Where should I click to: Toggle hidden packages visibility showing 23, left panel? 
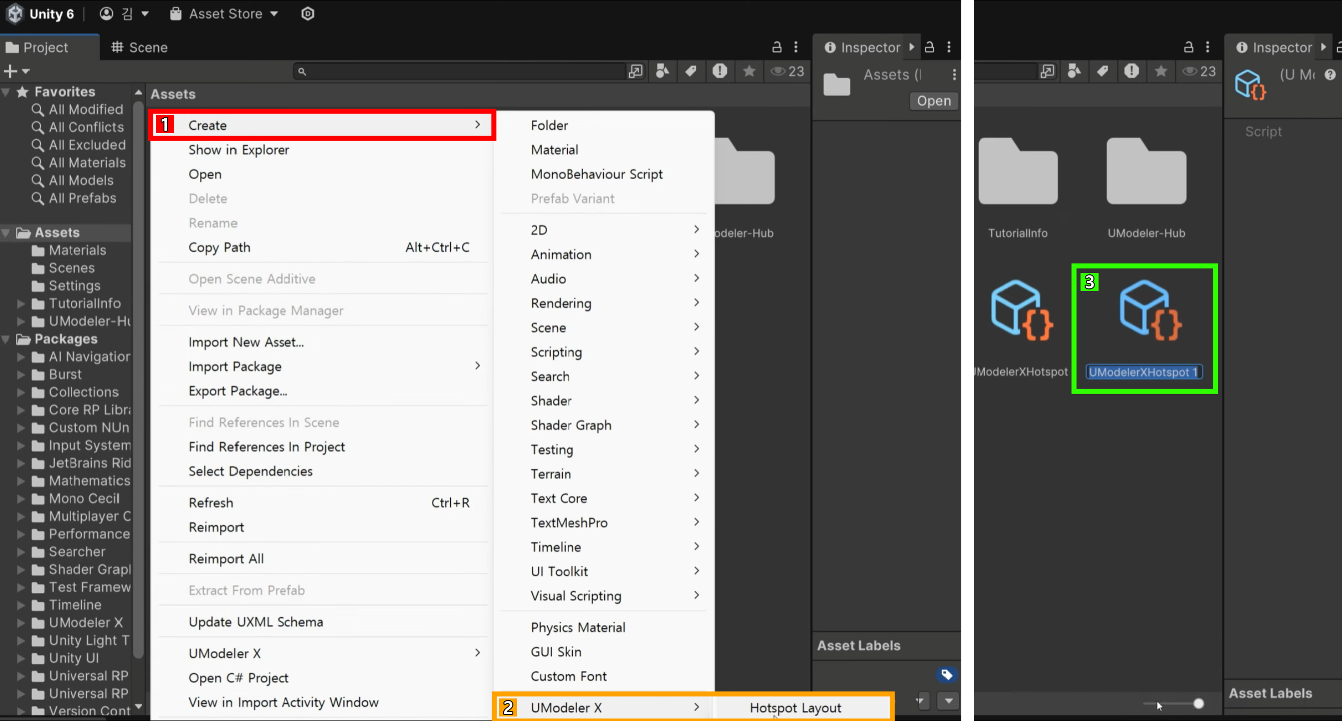[787, 71]
